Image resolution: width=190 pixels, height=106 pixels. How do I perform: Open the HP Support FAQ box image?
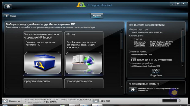[43, 63]
